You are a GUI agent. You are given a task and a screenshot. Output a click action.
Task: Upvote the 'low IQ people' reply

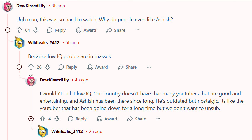click(31, 67)
